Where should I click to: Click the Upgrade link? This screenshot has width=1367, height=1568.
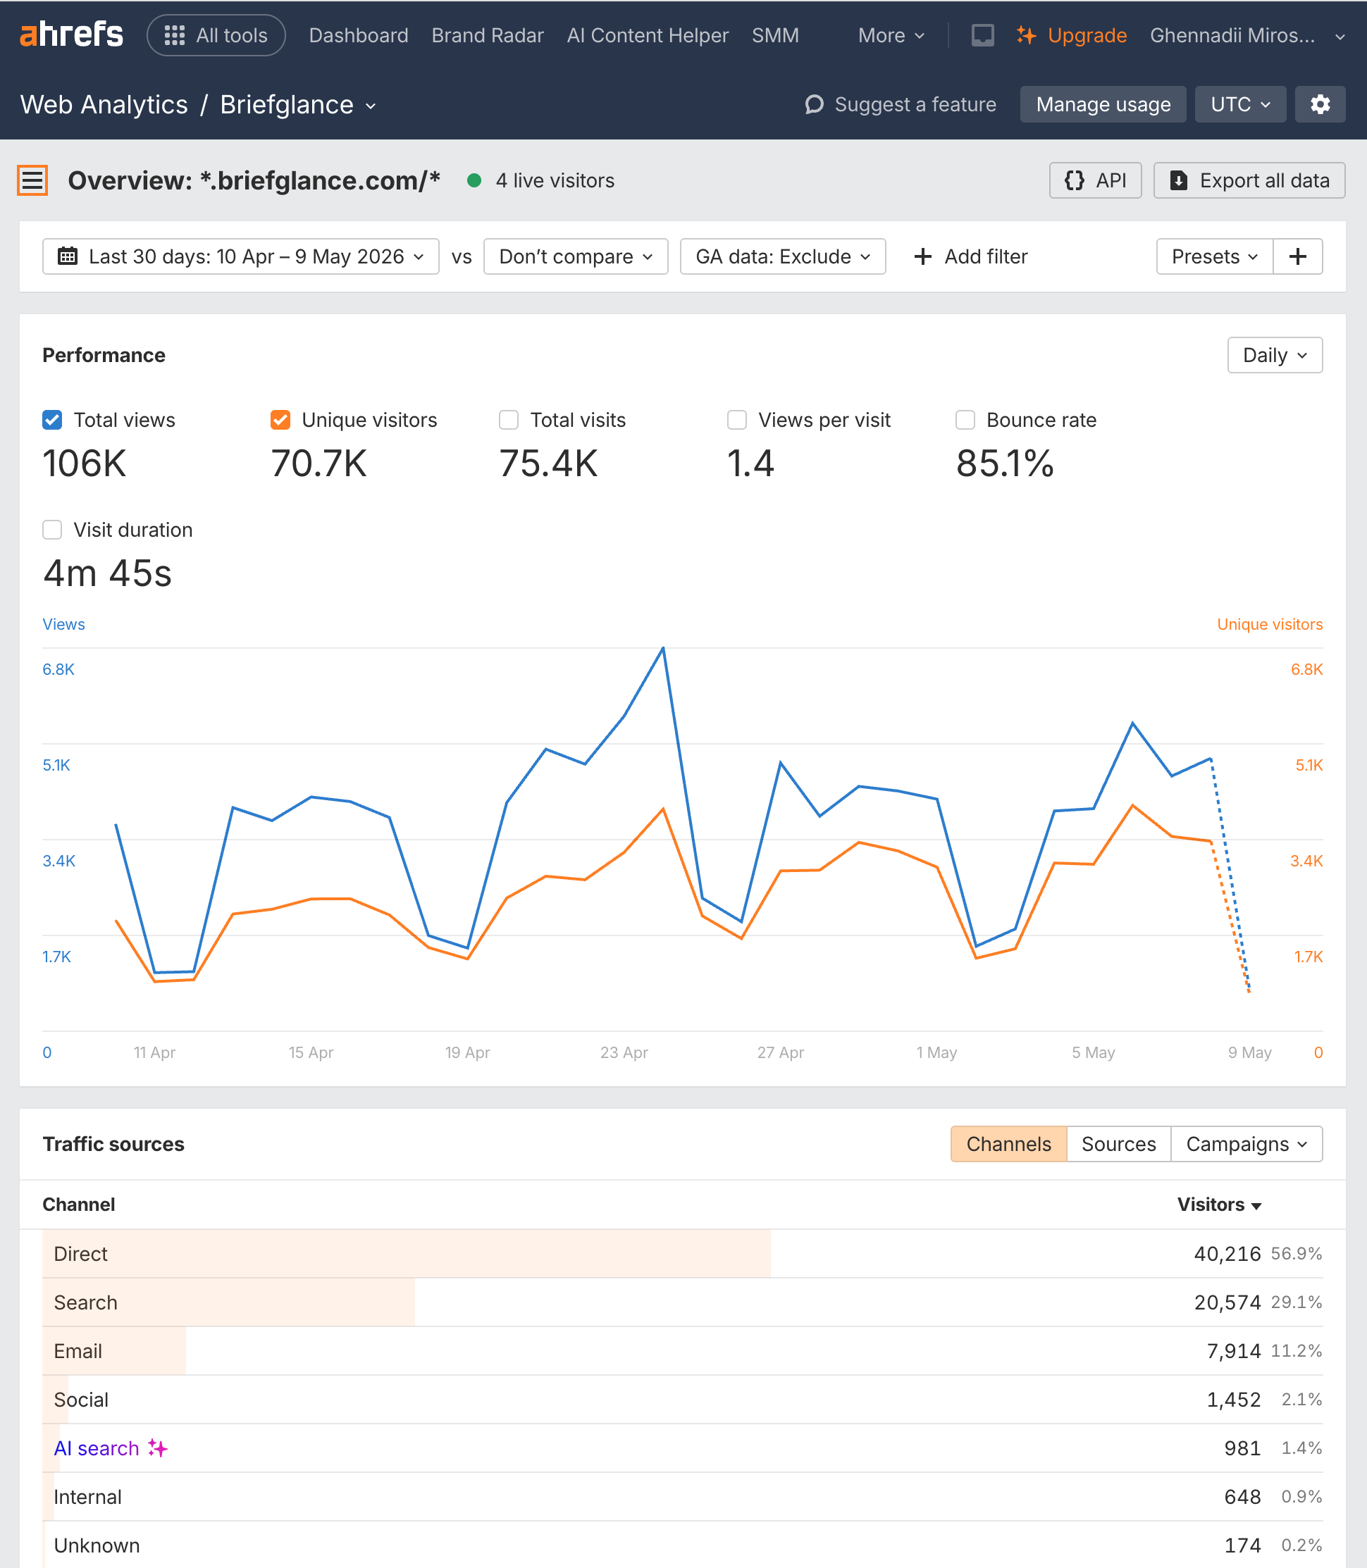click(x=1087, y=35)
